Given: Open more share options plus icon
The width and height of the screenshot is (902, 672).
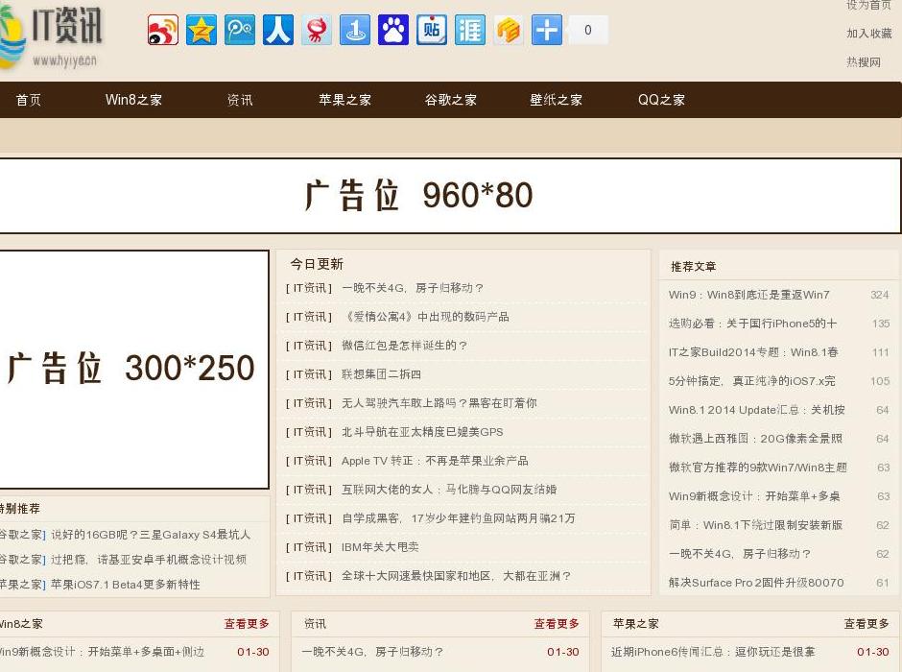Looking at the screenshot, I should tap(547, 30).
